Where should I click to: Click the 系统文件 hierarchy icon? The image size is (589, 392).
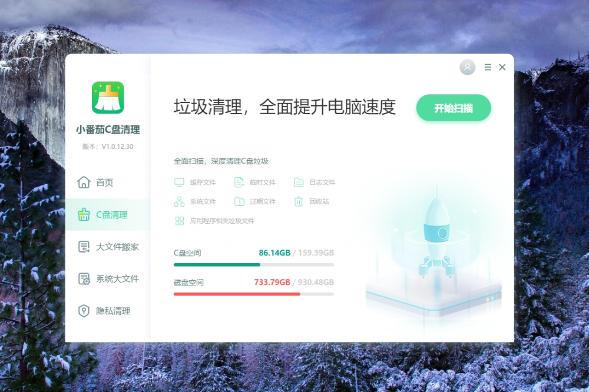179,202
